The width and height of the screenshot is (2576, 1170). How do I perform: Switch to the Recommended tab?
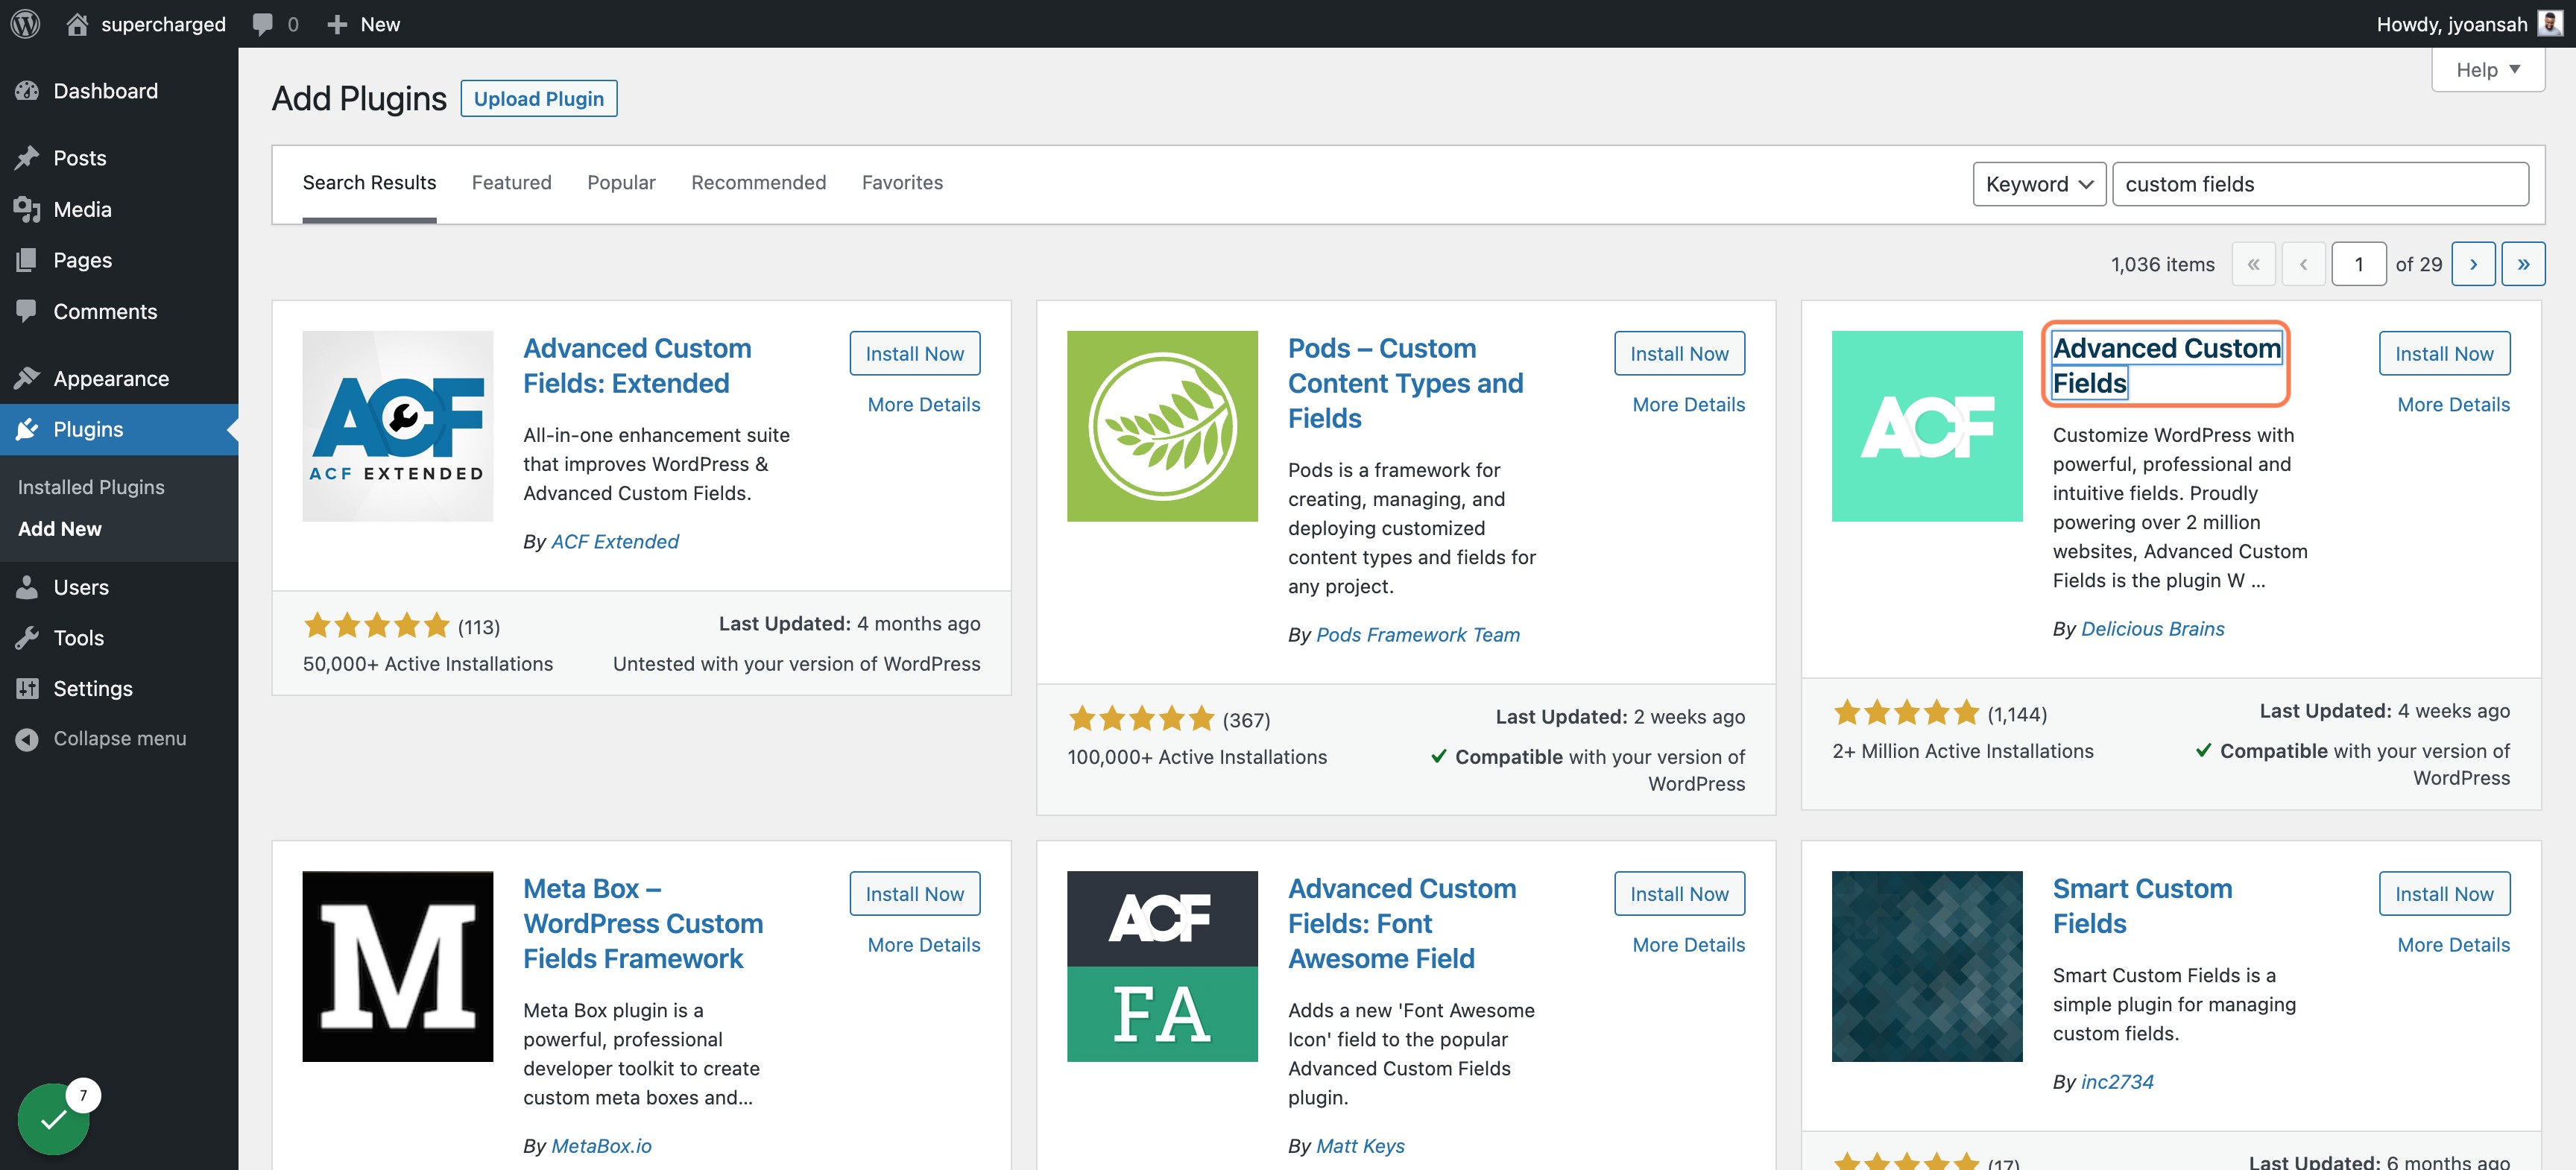758,183
